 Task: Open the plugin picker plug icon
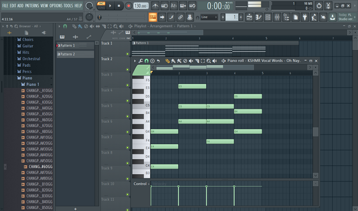305,17
